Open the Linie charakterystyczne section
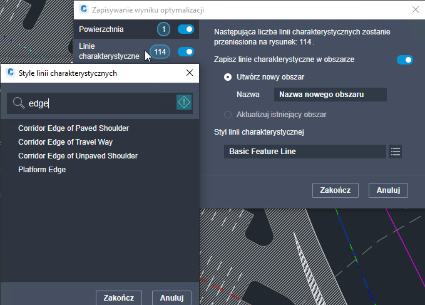 tap(136, 51)
